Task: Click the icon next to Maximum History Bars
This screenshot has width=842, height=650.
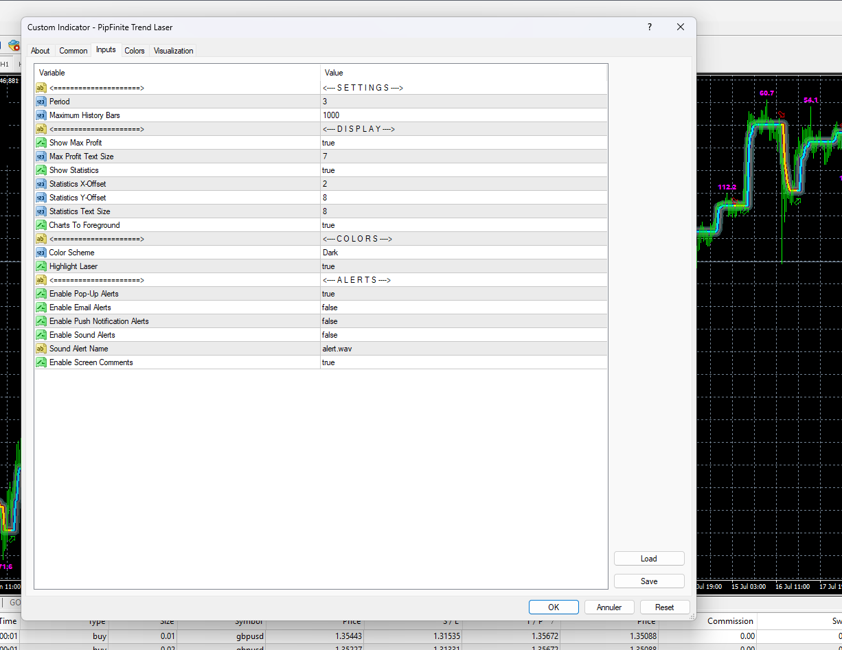Action: 41,115
